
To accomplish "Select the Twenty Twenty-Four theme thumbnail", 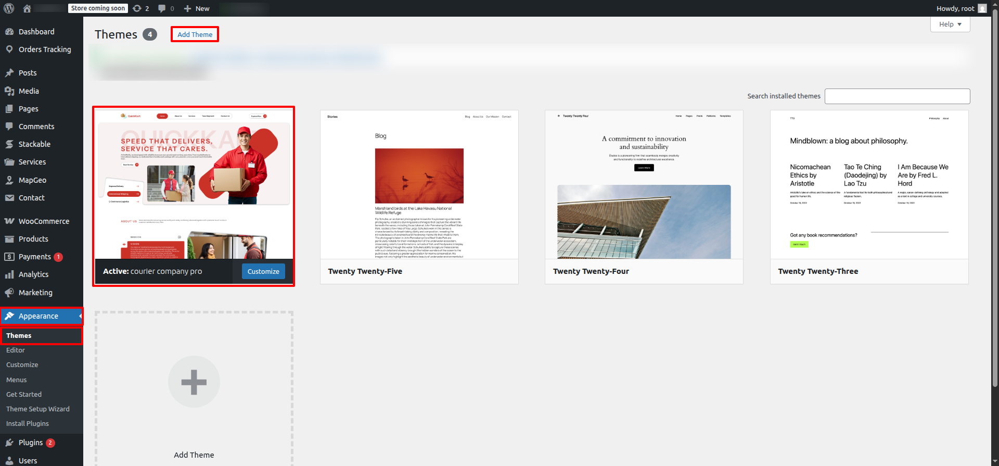I will point(644,185).
